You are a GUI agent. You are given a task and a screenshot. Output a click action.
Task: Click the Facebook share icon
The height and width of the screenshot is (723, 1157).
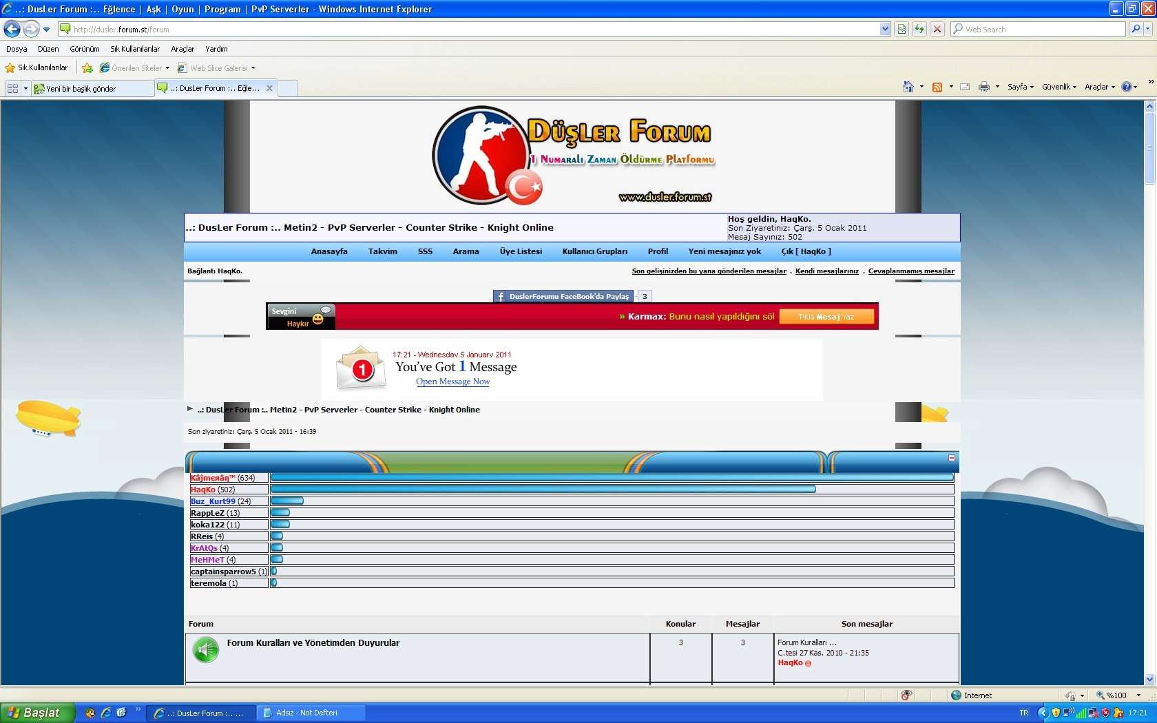(501, 296)
